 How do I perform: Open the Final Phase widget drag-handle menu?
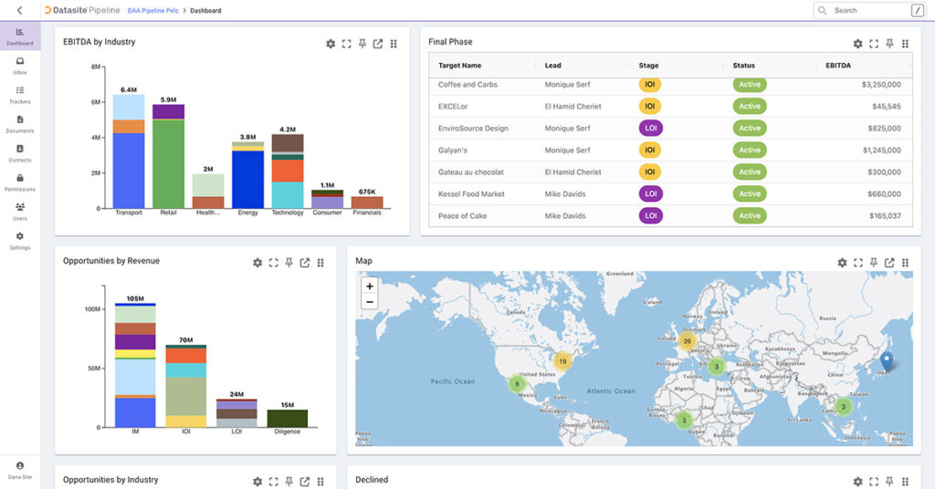[x=905, y=44]
